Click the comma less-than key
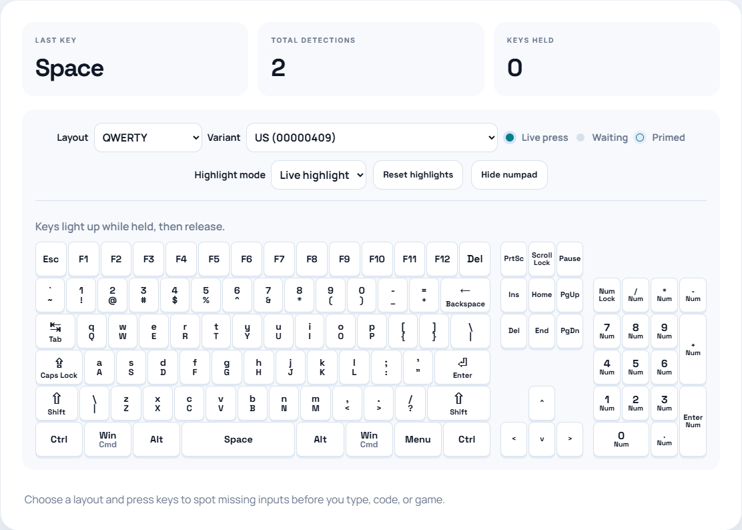This screenshot has width=742, height=530. (348, 404)
